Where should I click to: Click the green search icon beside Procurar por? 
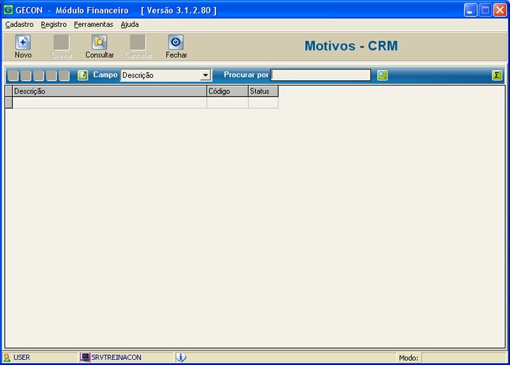(382, 75)
